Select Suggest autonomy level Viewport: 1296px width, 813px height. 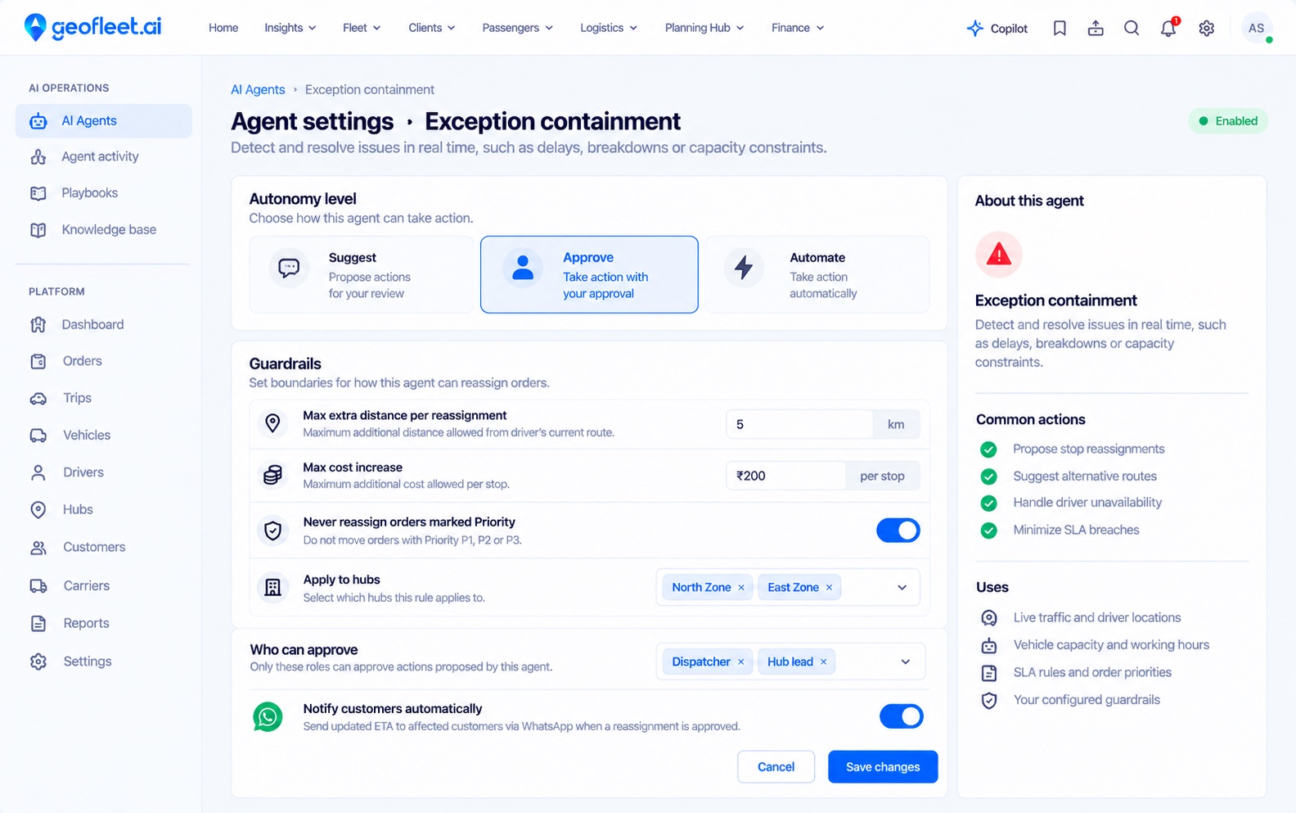click(x=362, y=275)
